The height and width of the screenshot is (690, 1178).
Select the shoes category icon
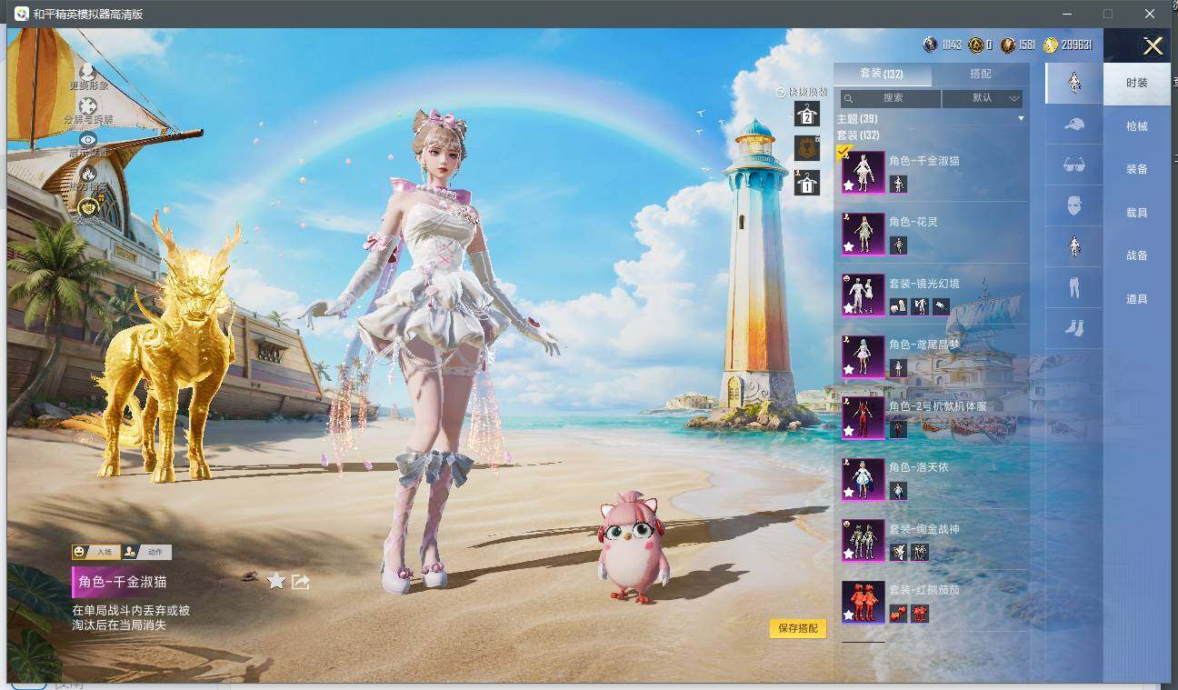[1074, 328]
